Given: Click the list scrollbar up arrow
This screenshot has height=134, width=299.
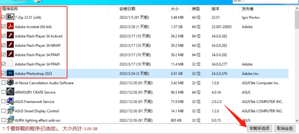Looking at the screenshot, I should (x=297, y=9).
